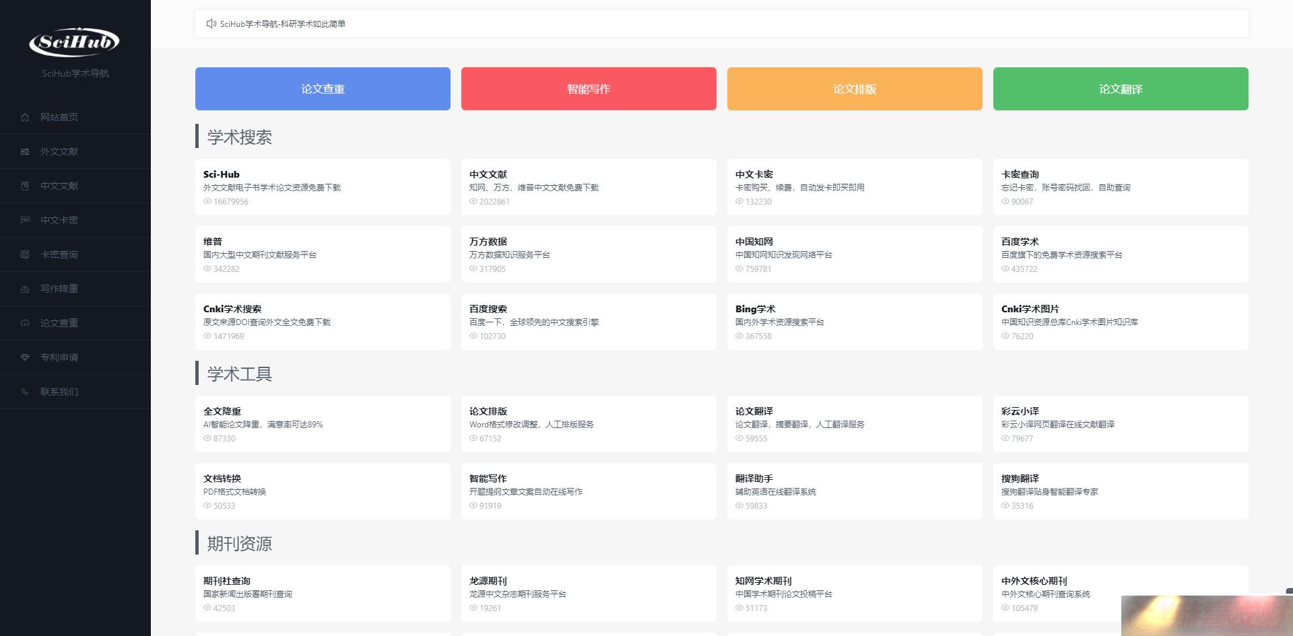Click the icon beside 写作降重

25,289
